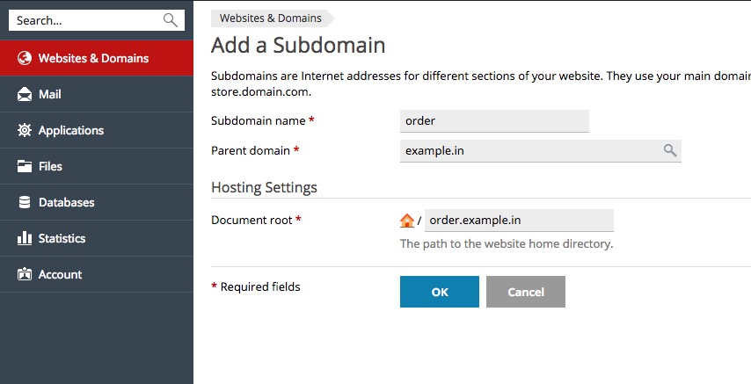The width and height of the screenshot is (751, 384).
Task: Click the home icon before document root
Action: point(406,221)
